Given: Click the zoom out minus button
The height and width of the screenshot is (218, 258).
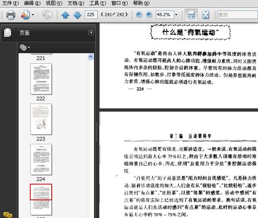Looking at the screenshot, I should [x=139, y=15].
